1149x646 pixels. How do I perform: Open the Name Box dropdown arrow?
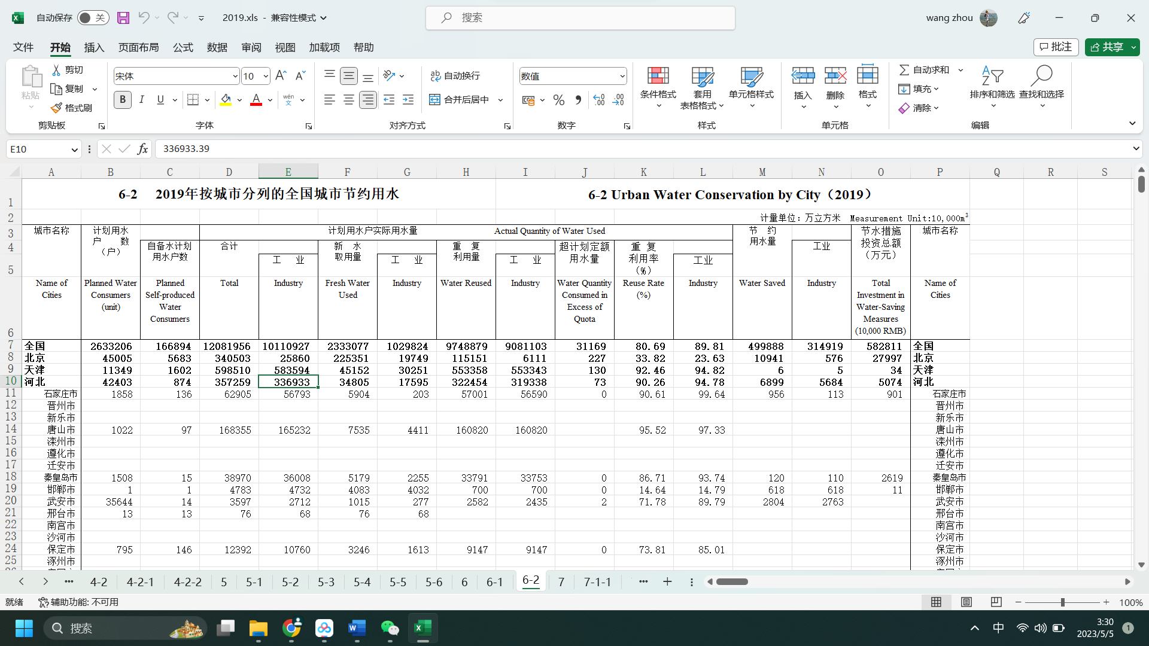[x=74, y=150]
